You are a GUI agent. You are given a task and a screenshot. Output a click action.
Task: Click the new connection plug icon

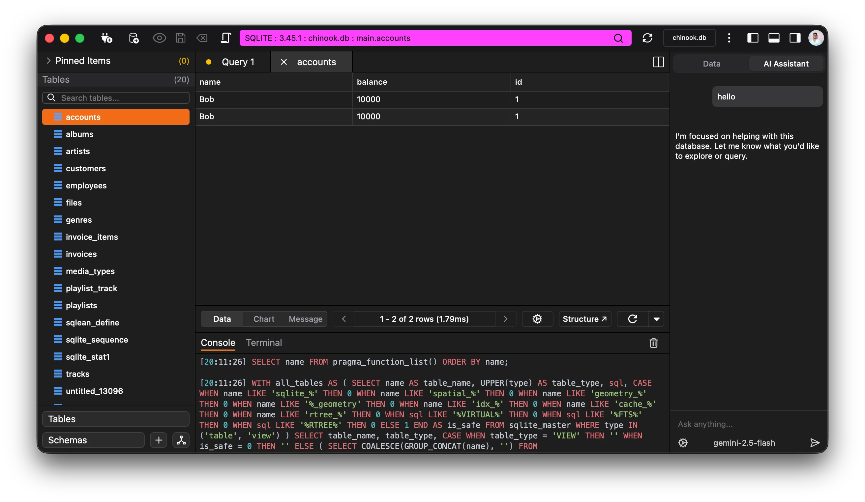(107, 38)
